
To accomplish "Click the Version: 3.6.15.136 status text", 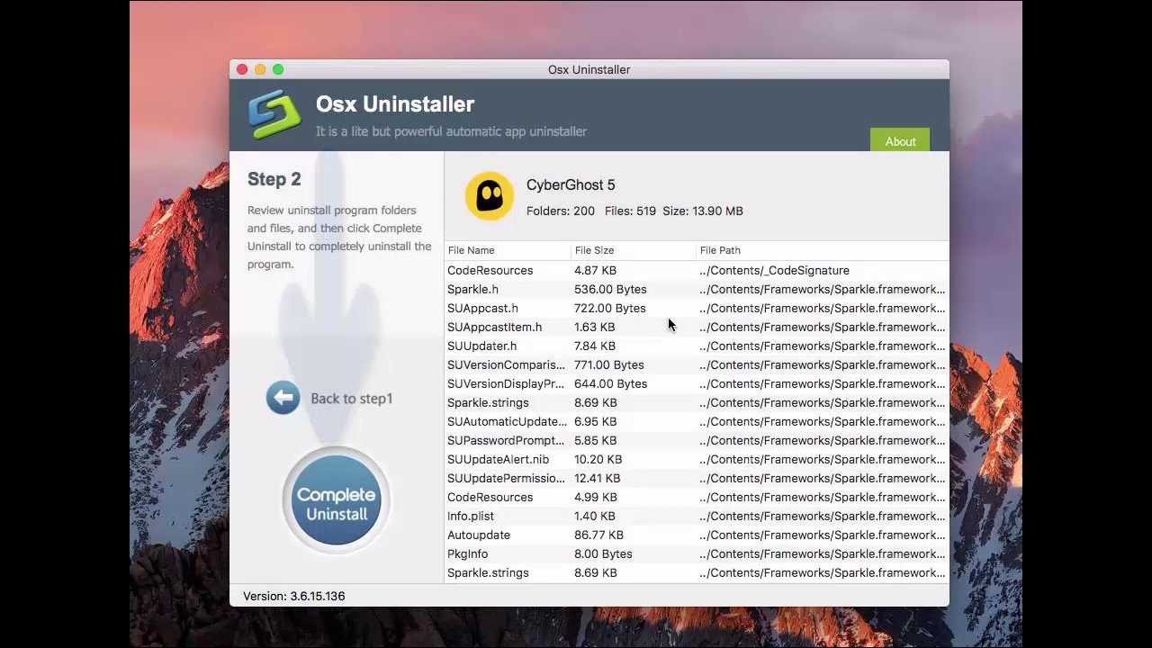I will (x=293, y=596).
